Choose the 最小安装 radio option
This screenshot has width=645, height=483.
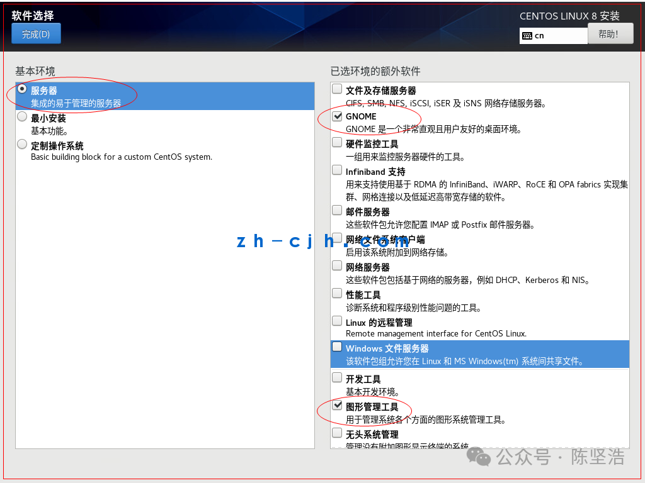(22, 116)
